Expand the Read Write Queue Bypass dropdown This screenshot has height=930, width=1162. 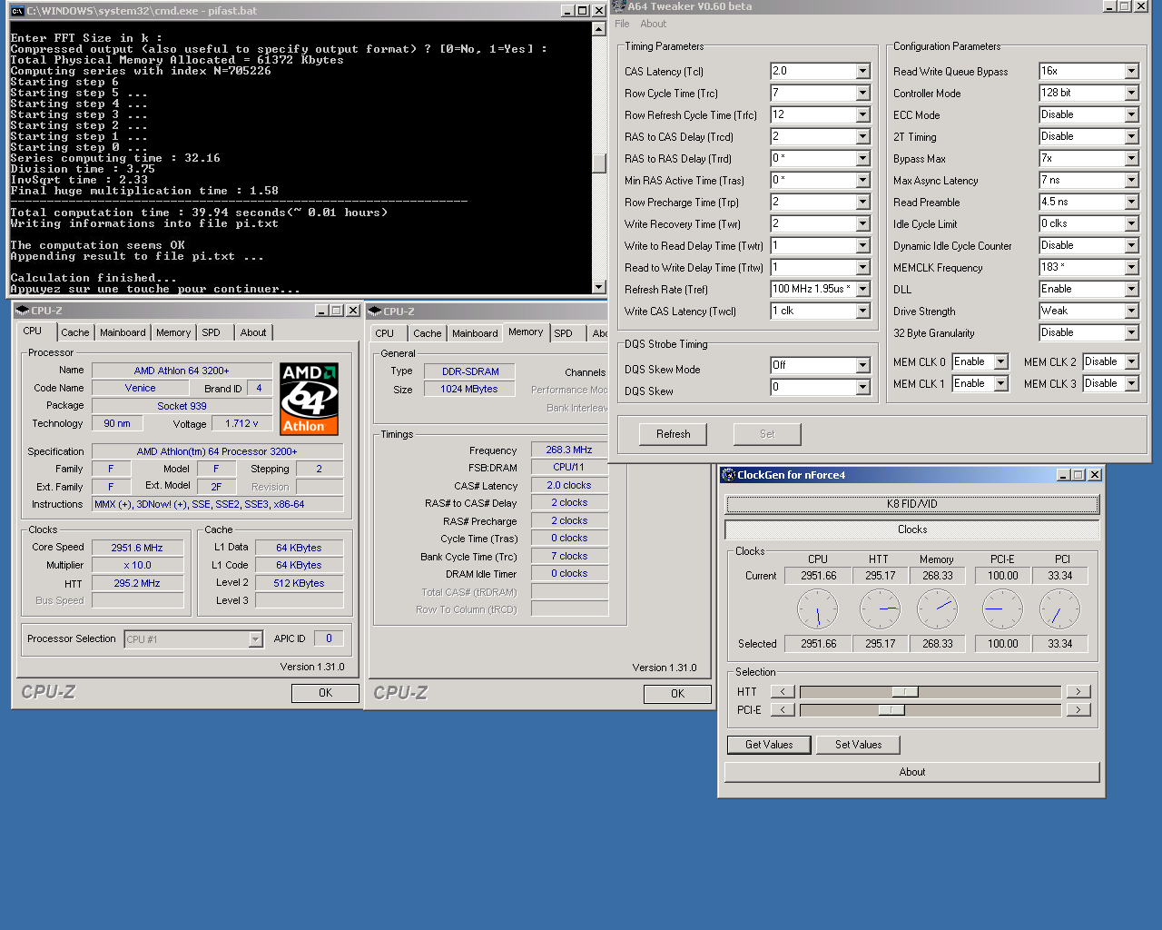(x=1131, y=71)
